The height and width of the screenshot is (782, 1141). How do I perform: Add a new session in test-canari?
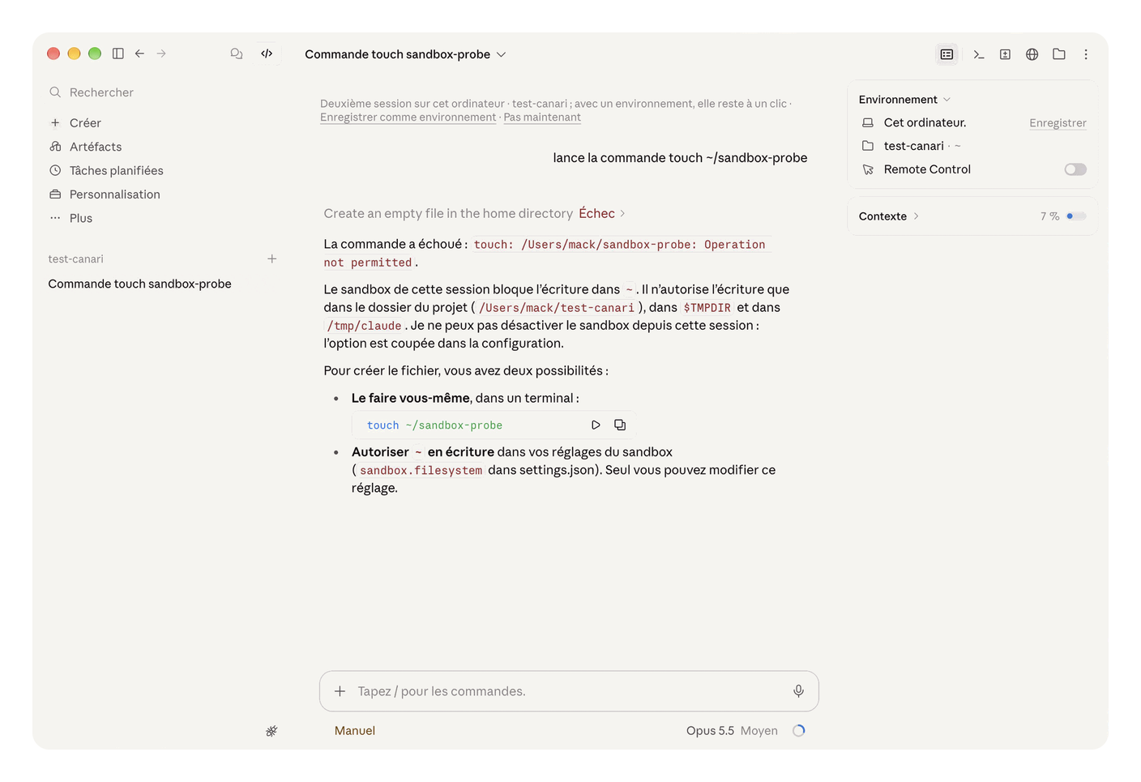(x=272, y=259)
